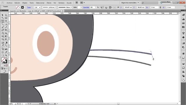This screenshot has height=105, width=186.
Task: Select the Free Transform tool
Action: [x=6, y=36]
